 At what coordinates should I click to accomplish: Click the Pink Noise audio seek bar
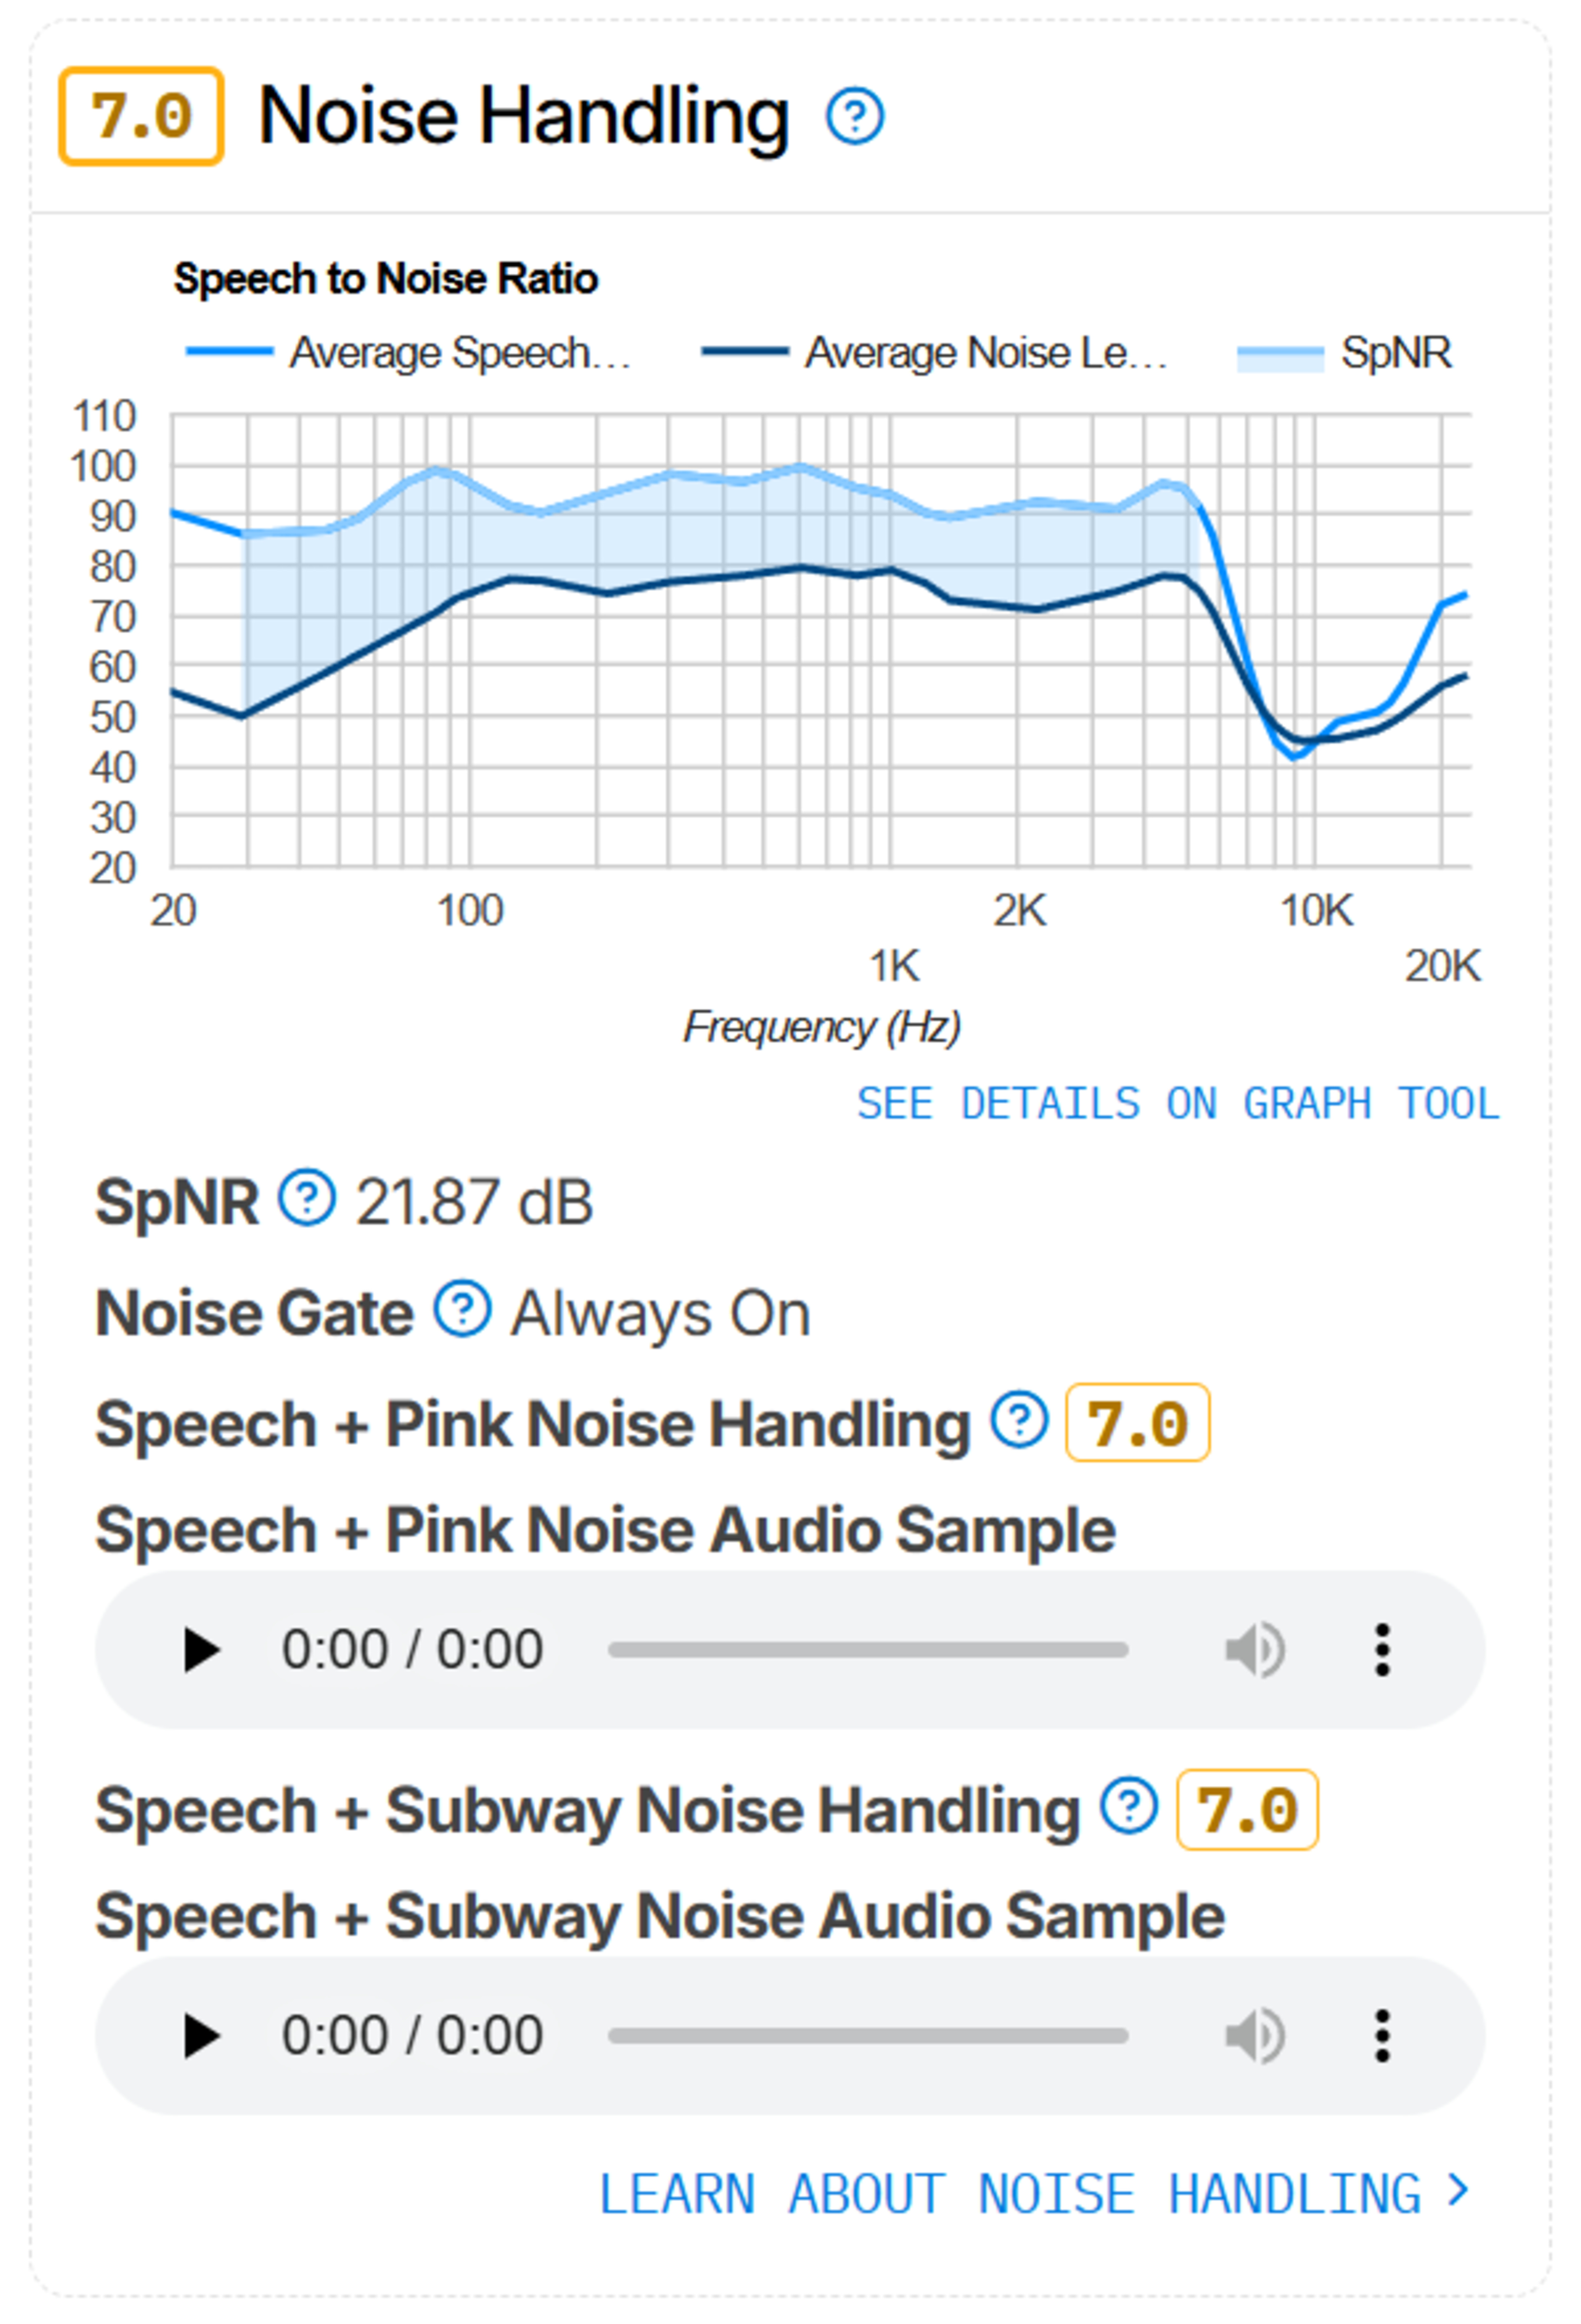(x=868, y=1650)
